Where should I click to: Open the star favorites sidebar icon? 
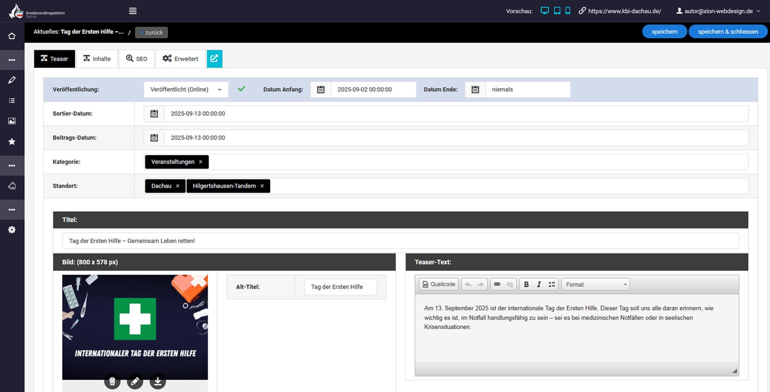[x=12, y=142]
